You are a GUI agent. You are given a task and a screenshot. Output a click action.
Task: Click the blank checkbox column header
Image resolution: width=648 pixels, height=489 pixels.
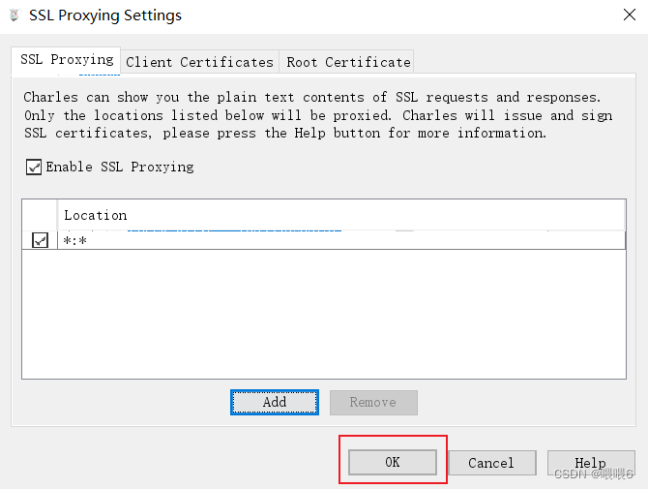point(40,215)
